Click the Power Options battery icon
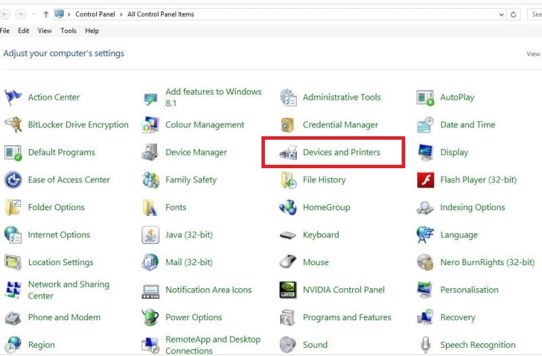Screen dimensions: 542x356 point(150,317)
